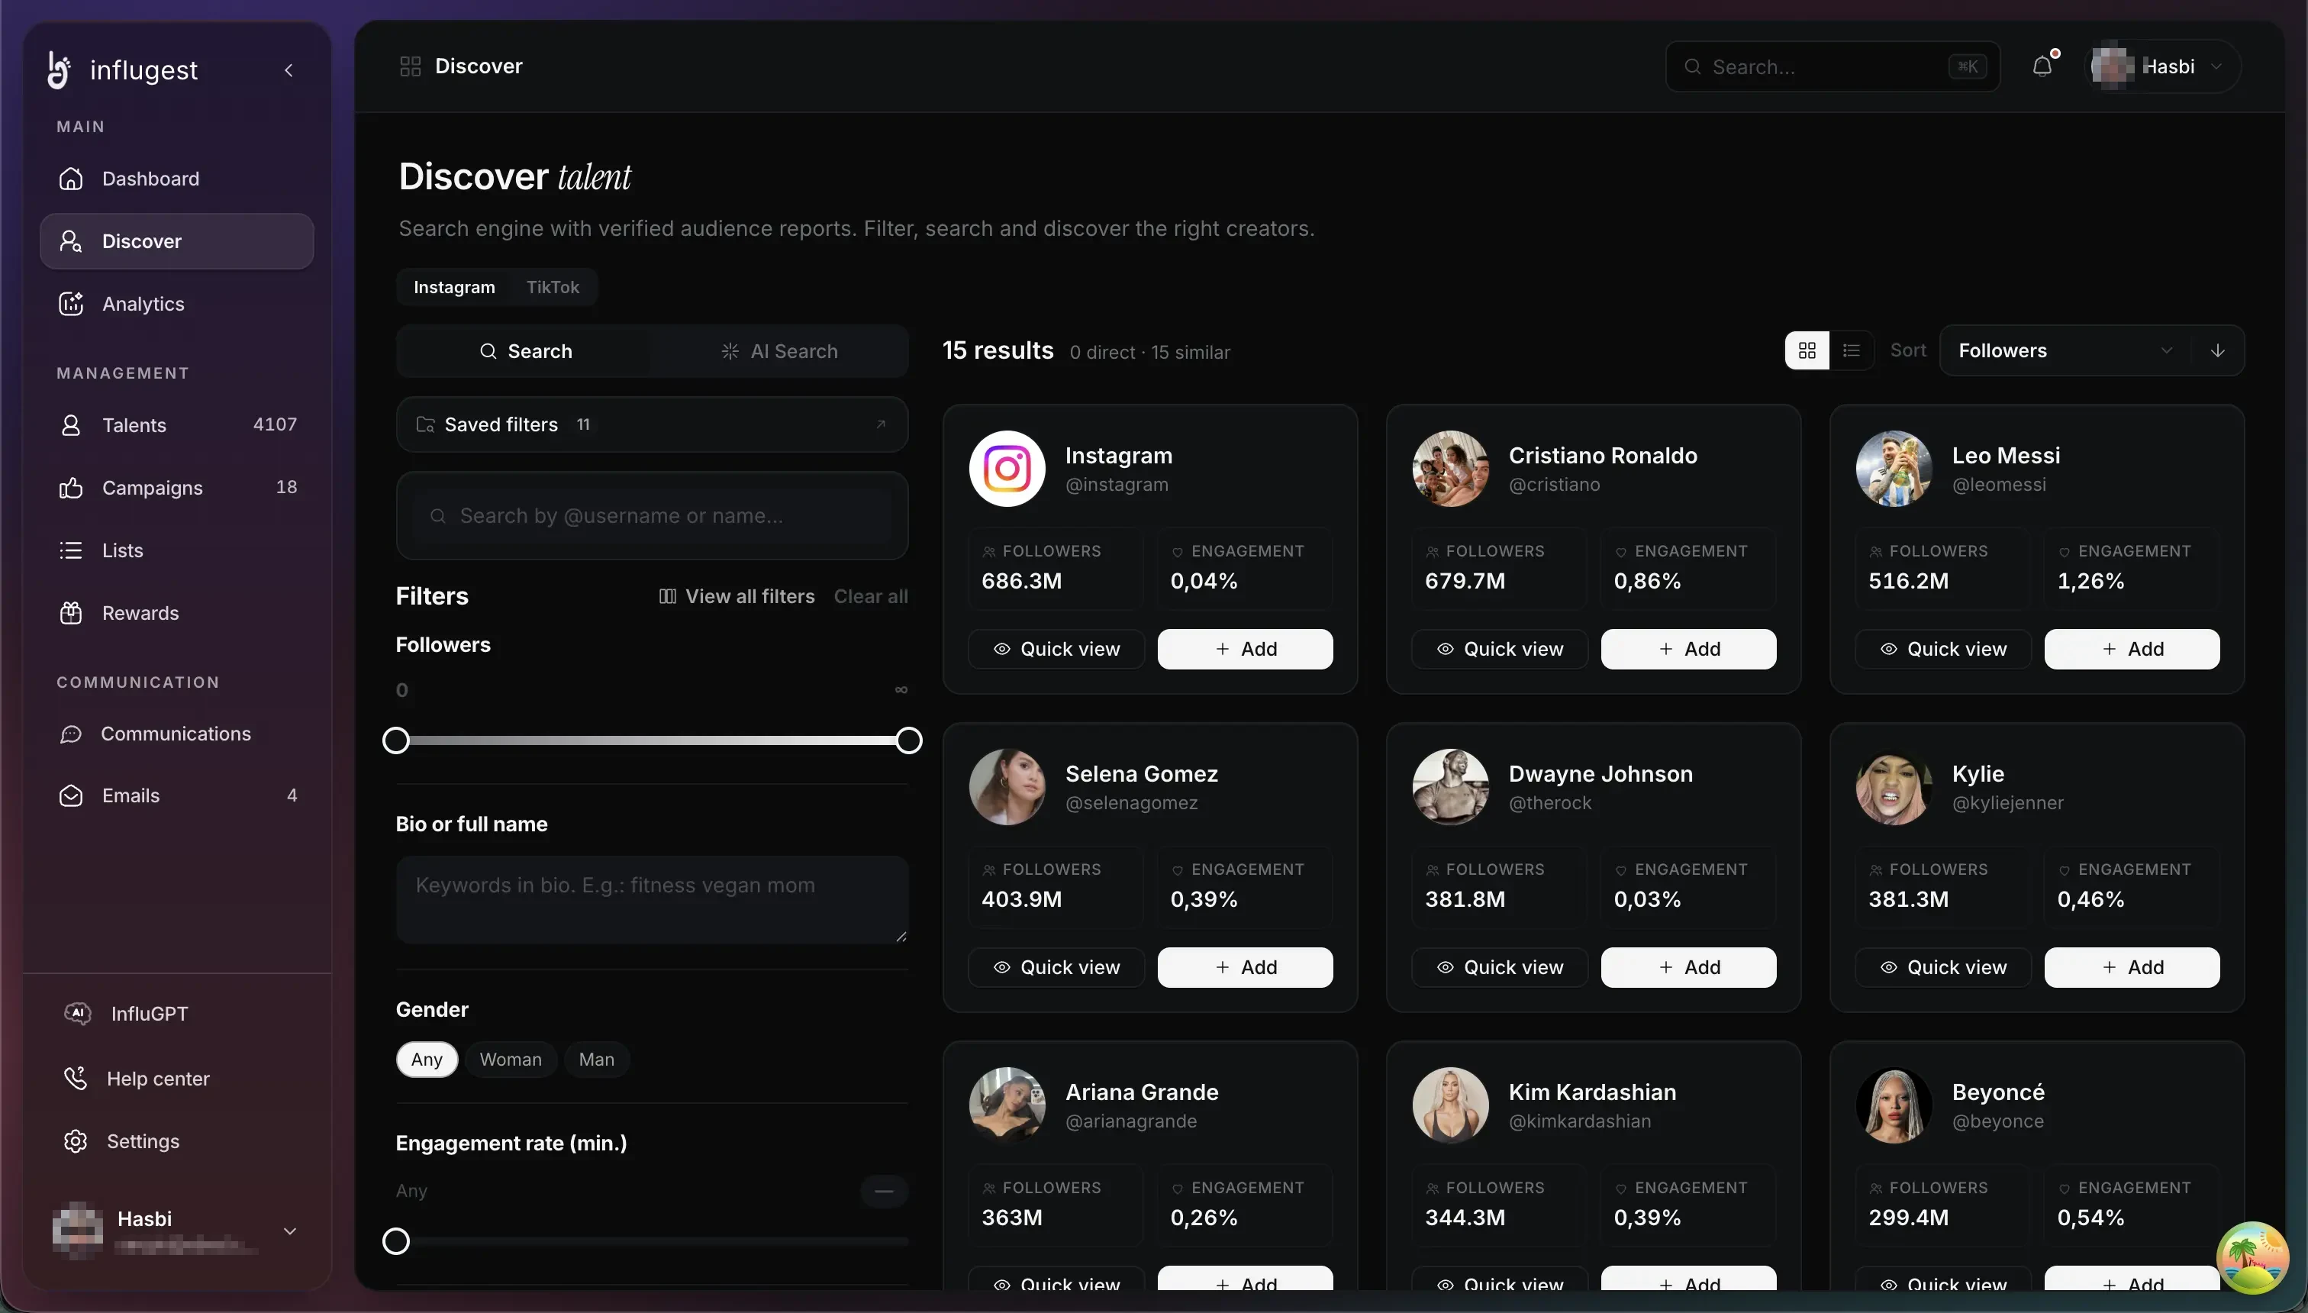Open Lists from the sidebar
This screenshot has width=2308, height=1313.
coord(177,550)
